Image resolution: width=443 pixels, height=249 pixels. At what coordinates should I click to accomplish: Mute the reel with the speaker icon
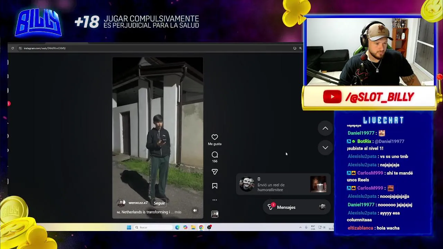195,210
